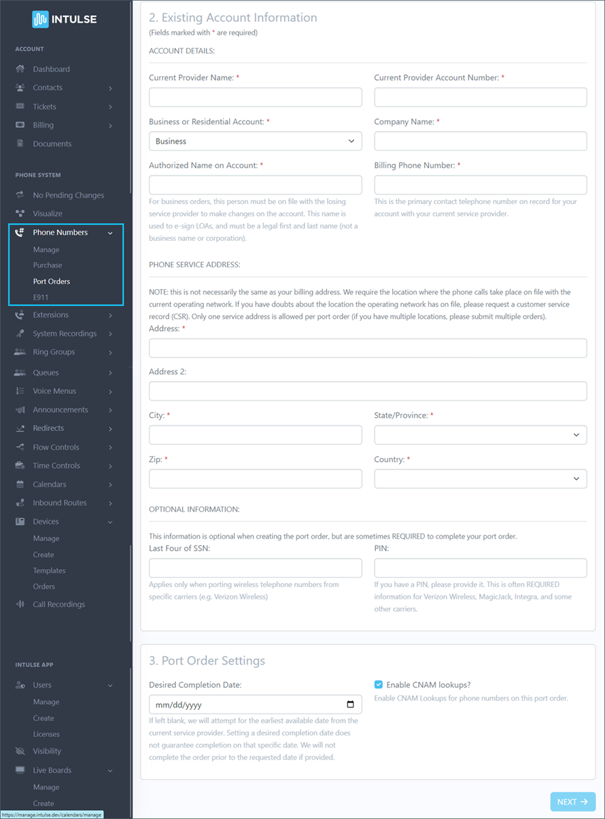The image size is (605, 819).
Task: Click the Visibility eye-slash icon
Action: coord(20,751)
